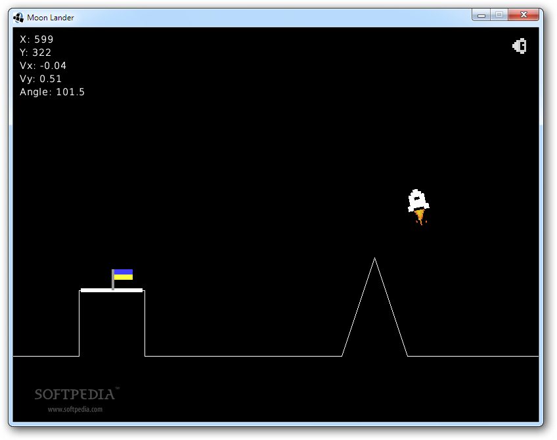Viewport: 557px width, 440px height.
Task: Toggle the speaker sound icon in game corner
Action: (520, 46)
